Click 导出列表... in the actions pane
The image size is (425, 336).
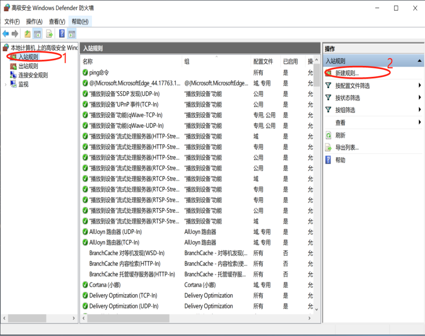[347, 147]
